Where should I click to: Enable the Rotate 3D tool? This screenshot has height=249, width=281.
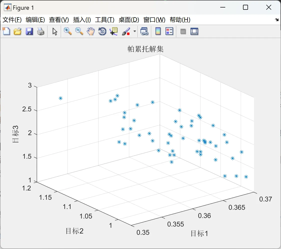102,31
